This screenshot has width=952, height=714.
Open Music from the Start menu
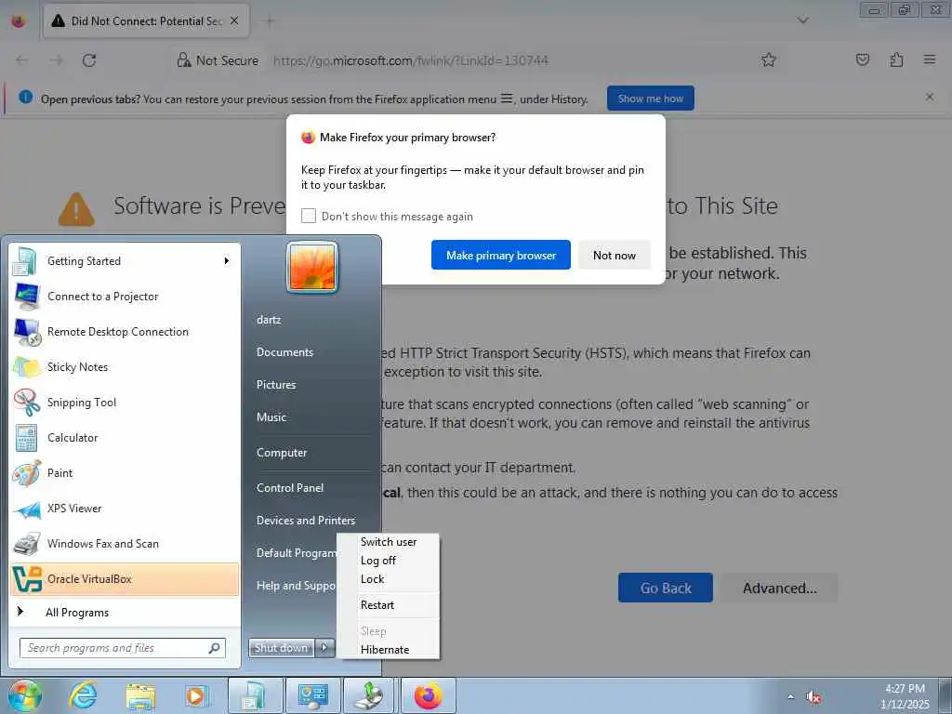[271, 417]
